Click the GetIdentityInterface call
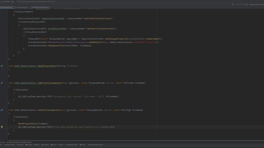This screenshot has width=264, height=148. [x=97, y=18]
